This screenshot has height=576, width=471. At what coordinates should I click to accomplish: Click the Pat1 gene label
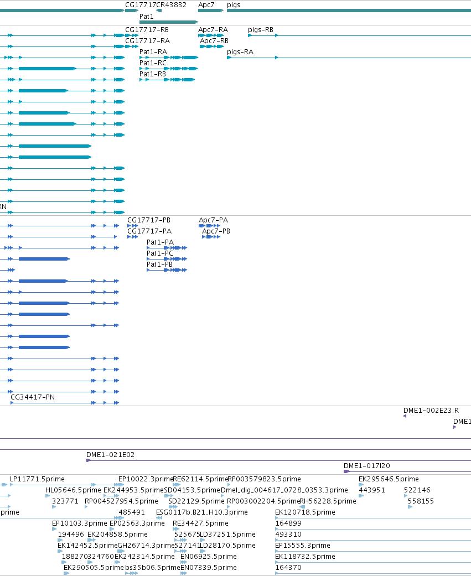(147, 17)
